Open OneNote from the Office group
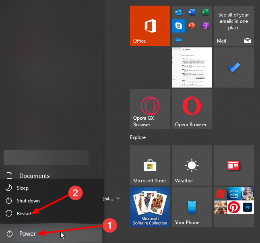This screenshot has width=260, height=243. pyautogui.click(x=205, y=26)
